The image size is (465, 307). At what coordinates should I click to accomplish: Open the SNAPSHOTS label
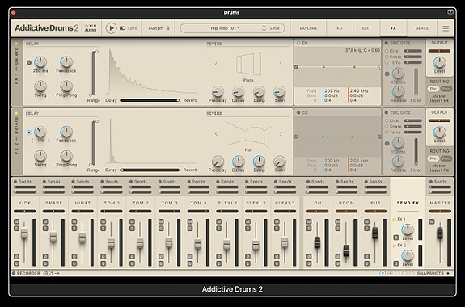pos(430,273)
